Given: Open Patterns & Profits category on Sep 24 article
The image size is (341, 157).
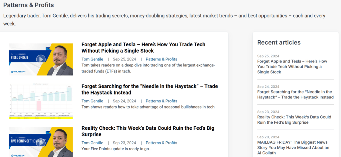Looking at the screenshot, I should click(162, 101).
